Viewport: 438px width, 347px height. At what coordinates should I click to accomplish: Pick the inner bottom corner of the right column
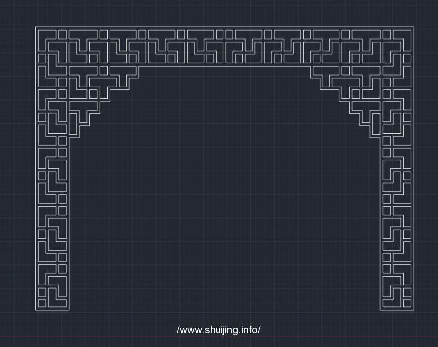click(x=380, y=310)
